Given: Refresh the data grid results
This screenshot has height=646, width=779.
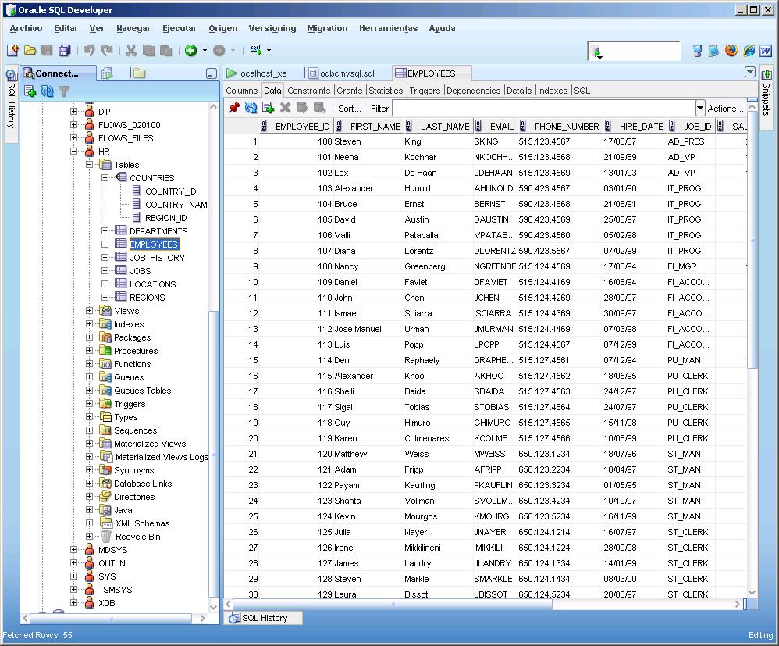Looking at the screenshot, I should [x=250, y=108].
